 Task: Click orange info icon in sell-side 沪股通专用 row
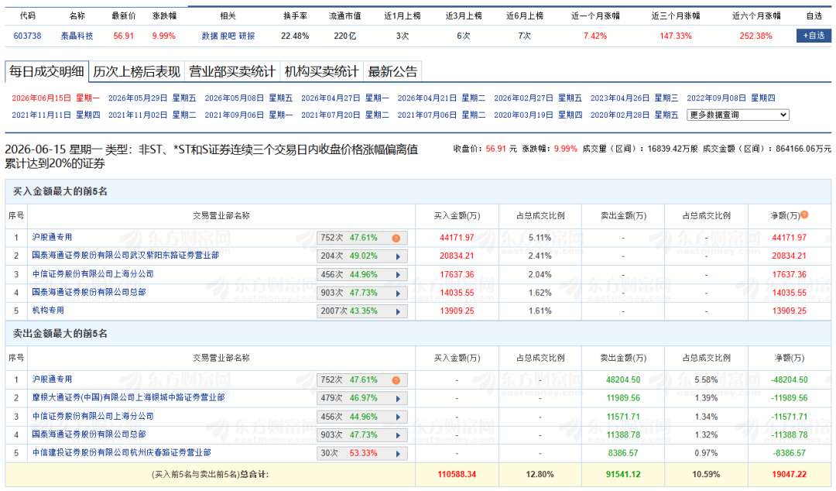click(396, 380)
